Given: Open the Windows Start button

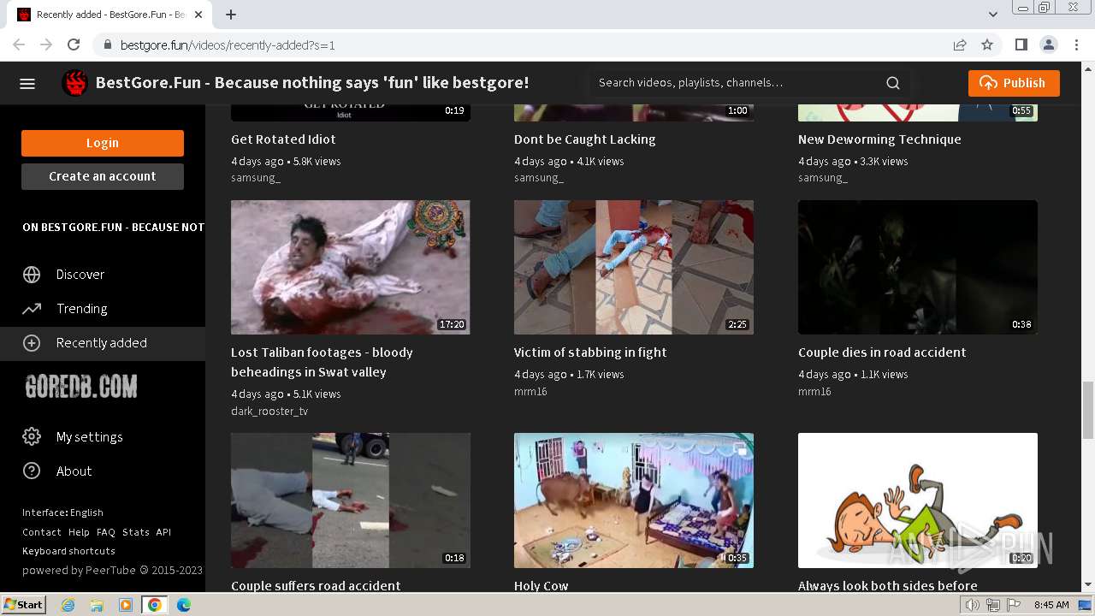Looking at the screenshot, I should click(24, 605).
